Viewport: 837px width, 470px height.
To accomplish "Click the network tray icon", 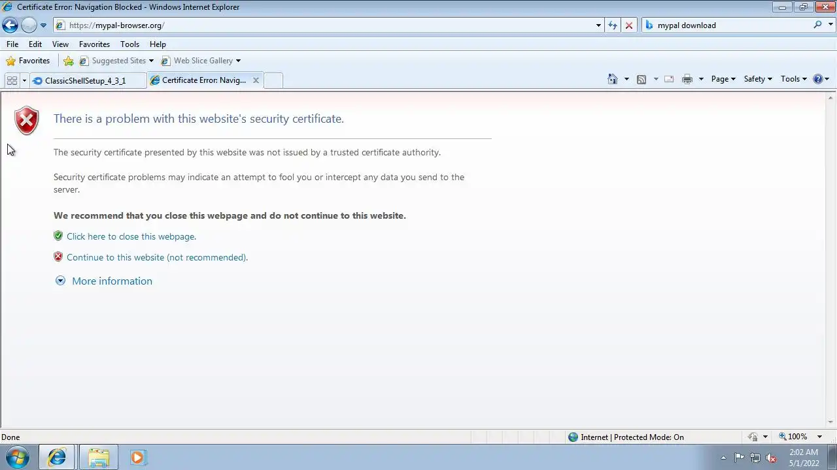I will pos(755,458).
